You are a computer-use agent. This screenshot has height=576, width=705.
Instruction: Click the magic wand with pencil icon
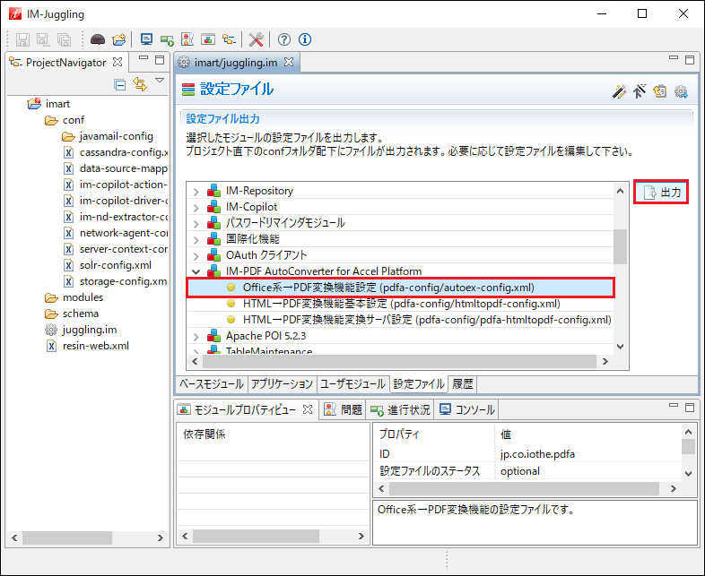[619, 91]
